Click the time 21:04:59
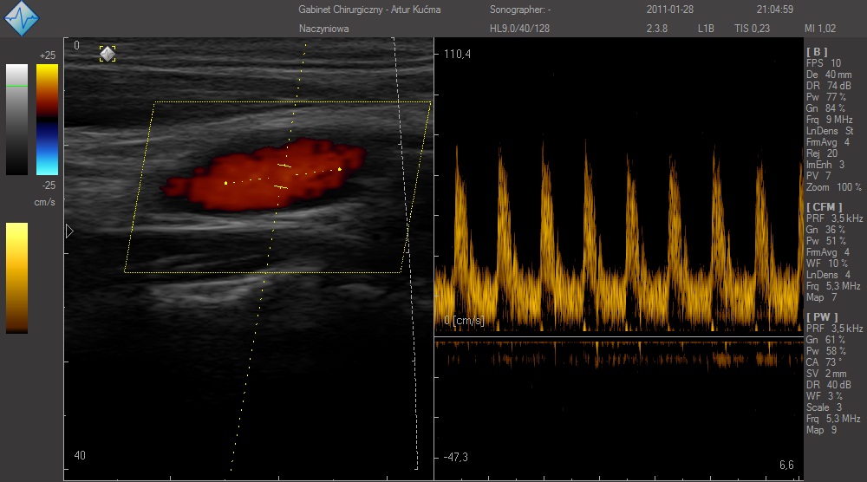This screenshot has width=867, height=482. [x=774, y=10]
